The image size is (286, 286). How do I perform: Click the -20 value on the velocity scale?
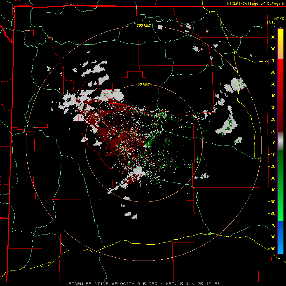click(272, 167)
